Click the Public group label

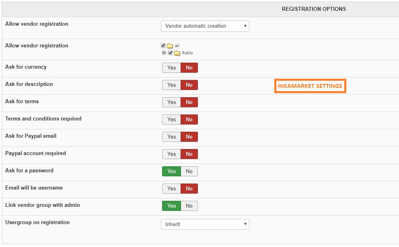187,53
